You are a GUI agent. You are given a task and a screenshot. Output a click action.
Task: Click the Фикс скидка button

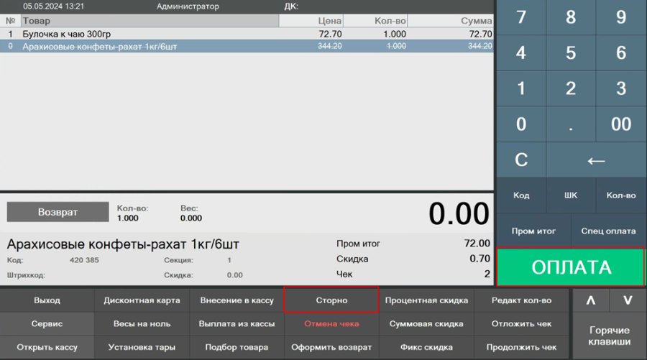[426, 347]
